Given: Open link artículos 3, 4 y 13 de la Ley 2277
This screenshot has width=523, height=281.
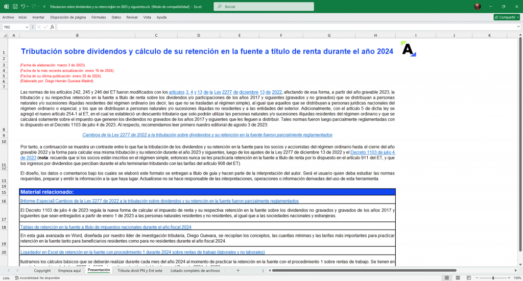Looking at the screenshot, I should tap(225, 92).
